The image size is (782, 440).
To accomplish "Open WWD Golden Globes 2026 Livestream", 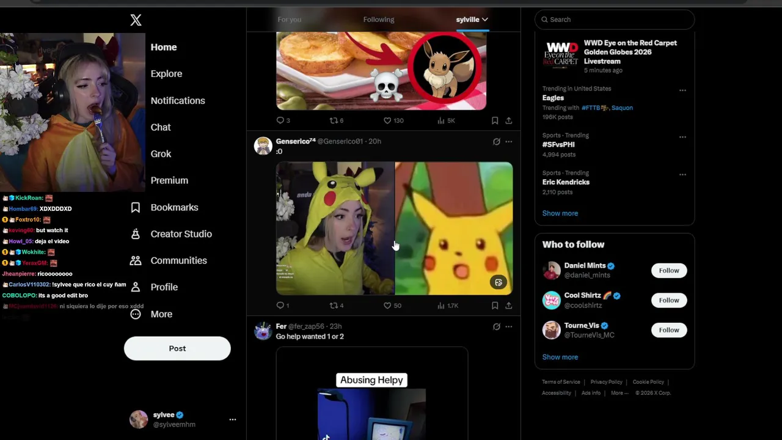I will (615, 57).
